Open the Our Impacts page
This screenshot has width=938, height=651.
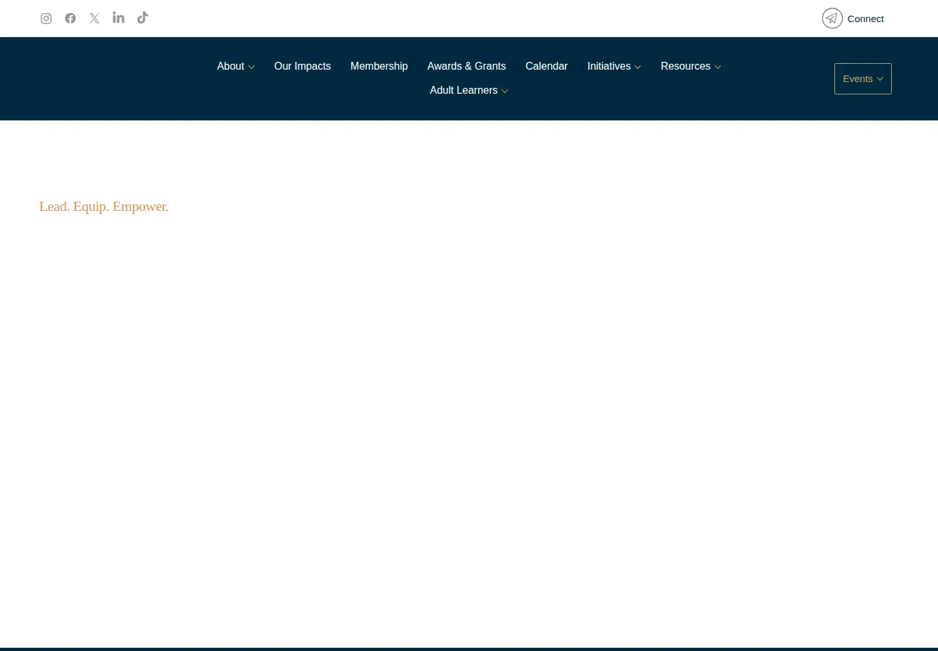302,66
